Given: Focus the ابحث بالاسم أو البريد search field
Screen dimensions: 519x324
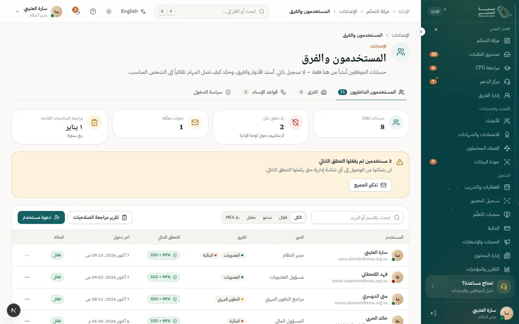Looking at the screenshot, I should tap(357, 217).
